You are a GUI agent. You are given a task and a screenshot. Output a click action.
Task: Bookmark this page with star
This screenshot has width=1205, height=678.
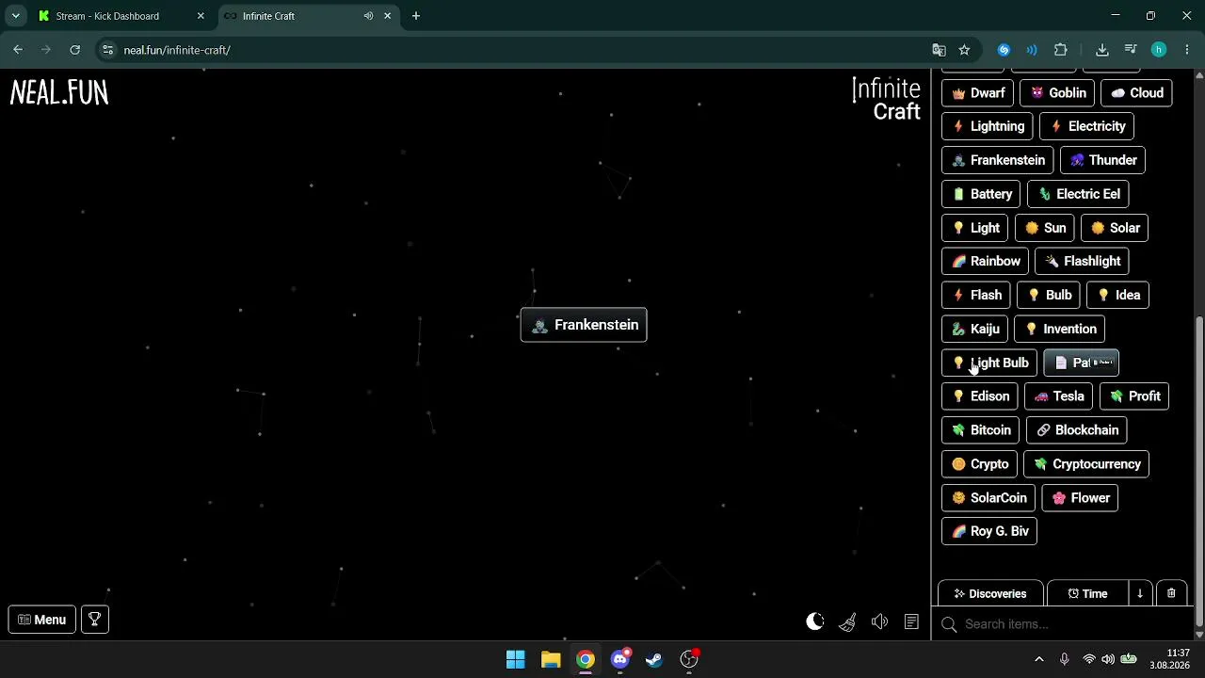click(964, 50)
